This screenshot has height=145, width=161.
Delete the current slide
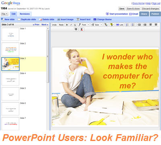click(47, 19)
